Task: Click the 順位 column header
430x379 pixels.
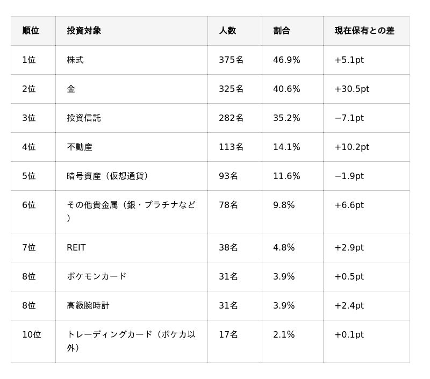Action: [x=31, y=31]
